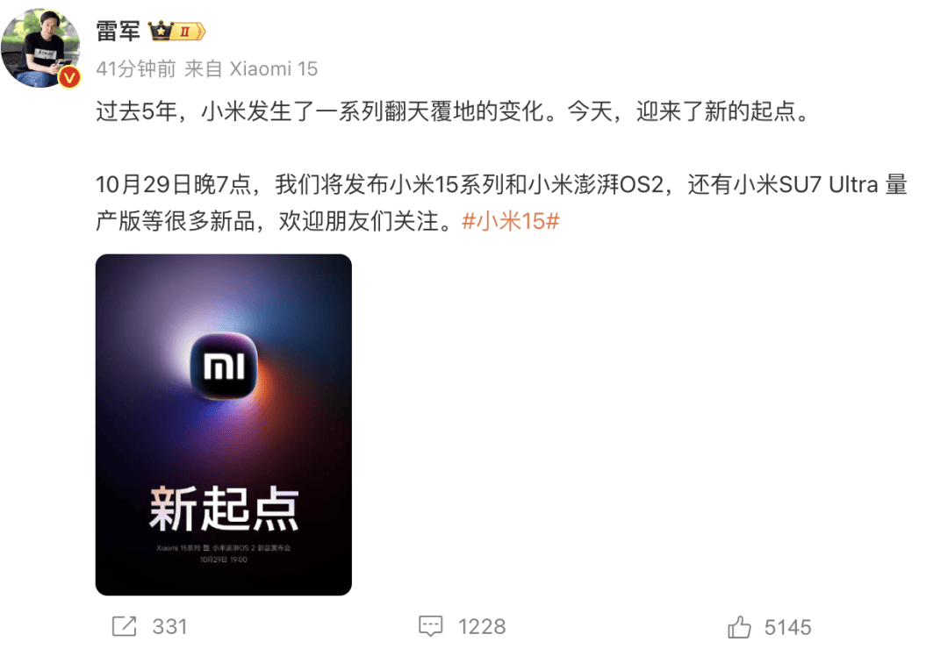The width and height of the screenshot is (948, 656).
Task: Click the small event caption on poster
Action: point(224,554)
